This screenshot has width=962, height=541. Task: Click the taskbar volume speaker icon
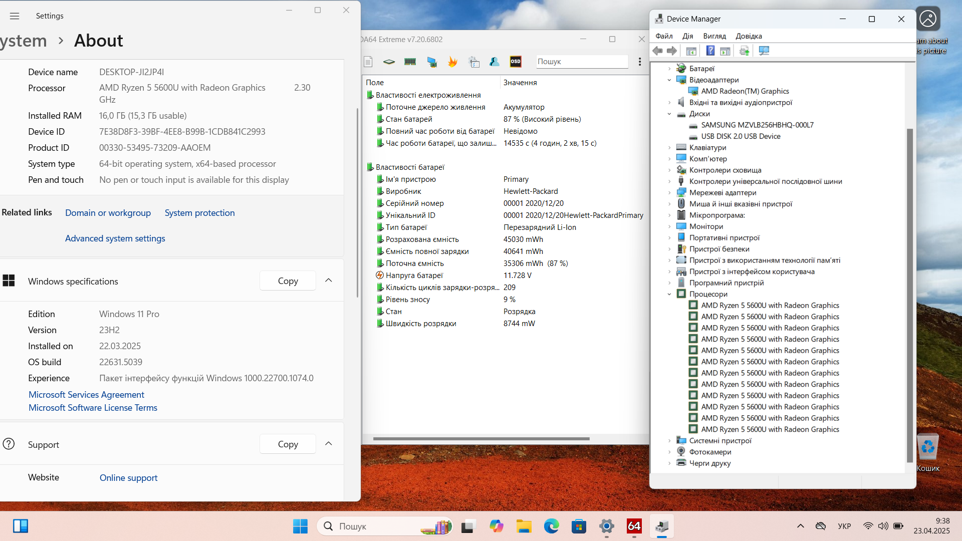pos(883,526)
